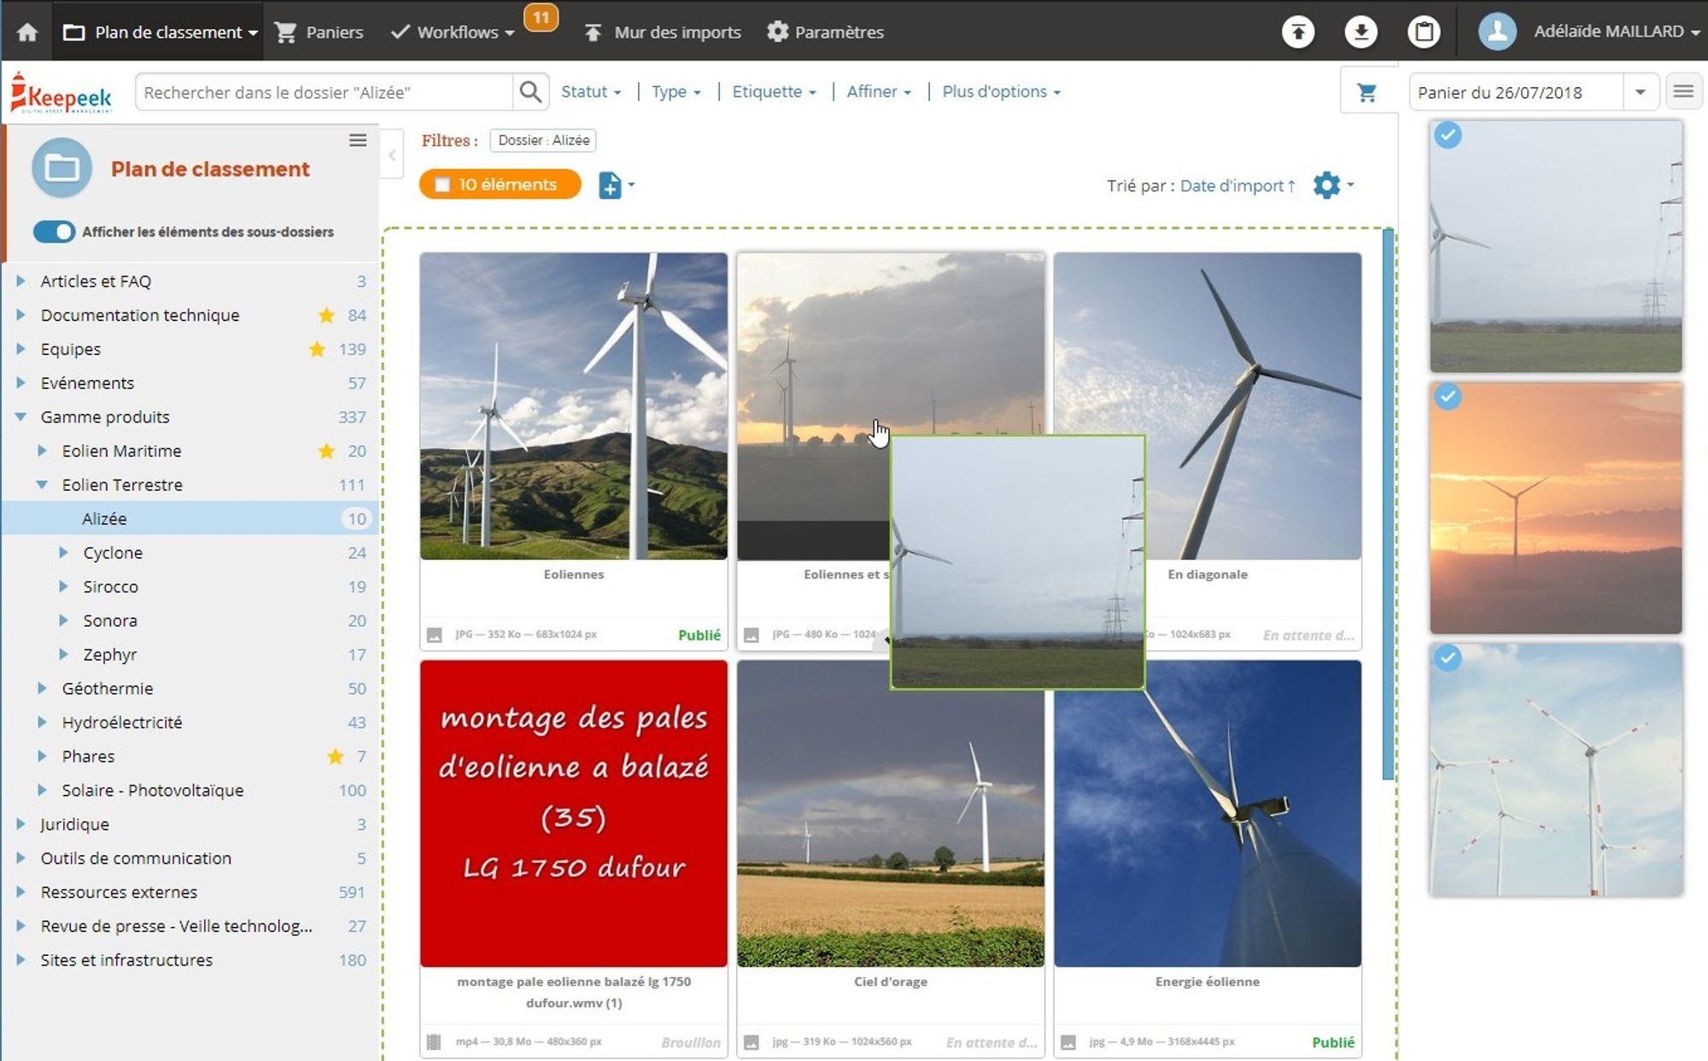
Task: Click the search magnifier icon
Action: click(530, 92)
